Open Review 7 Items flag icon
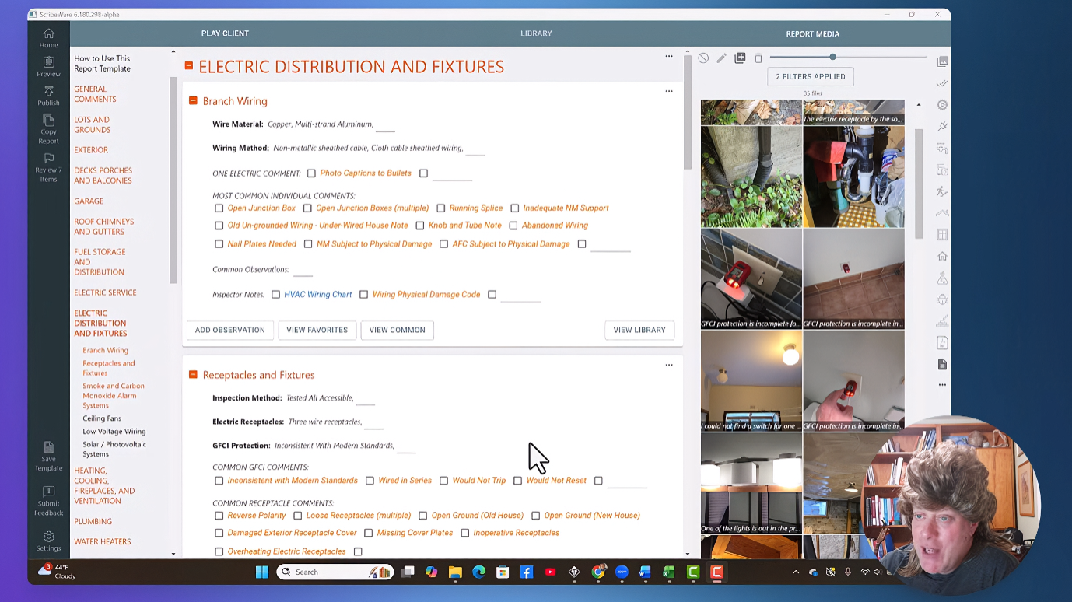The width and height of the screenshot is (1072, 602). click(x=48, y=159)
